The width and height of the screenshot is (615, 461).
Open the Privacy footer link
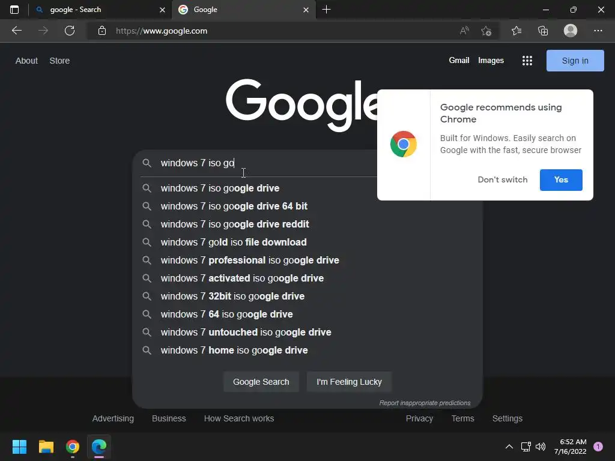419,418
